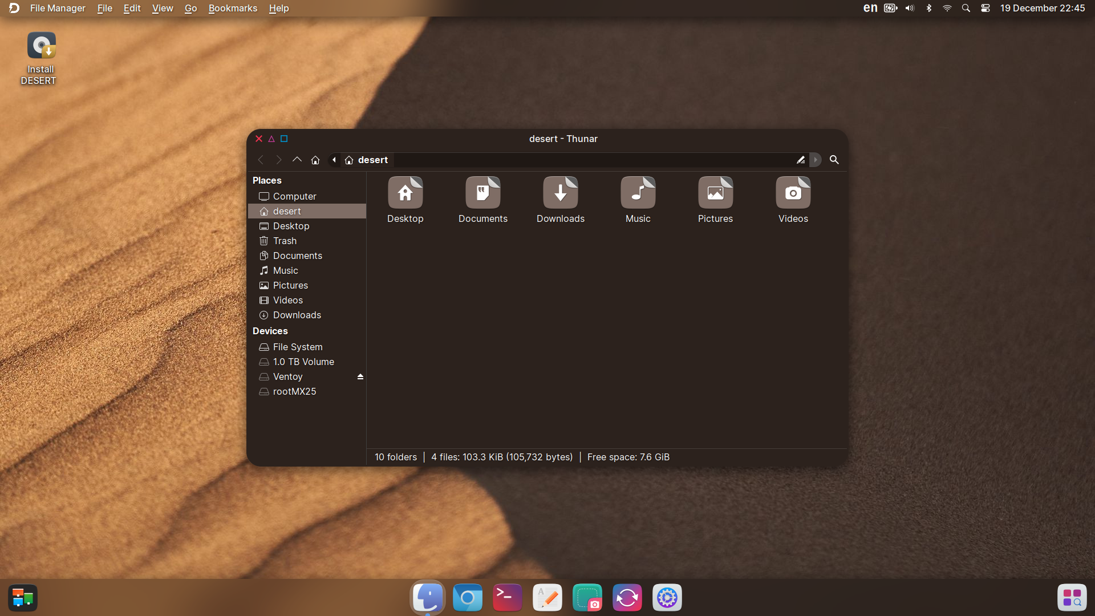Viewport: 1095px width, 616px height.
Task: Select Trash in the Places sidebar
Action: tap(285, 241)
